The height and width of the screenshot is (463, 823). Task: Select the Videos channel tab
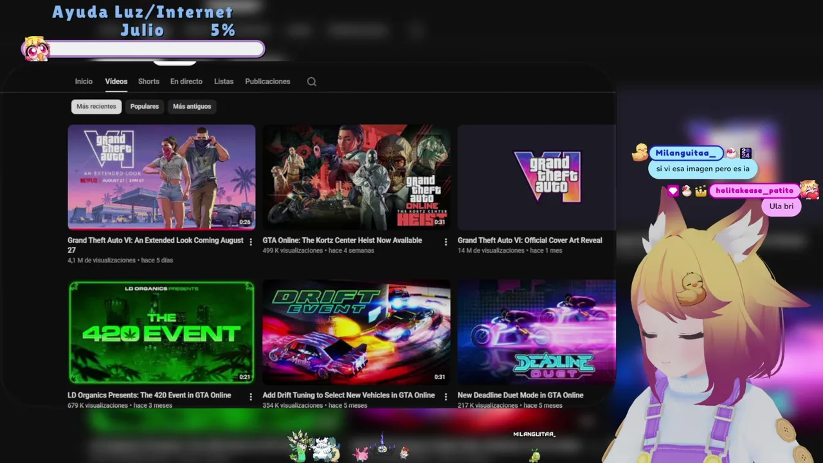point(116,82)
